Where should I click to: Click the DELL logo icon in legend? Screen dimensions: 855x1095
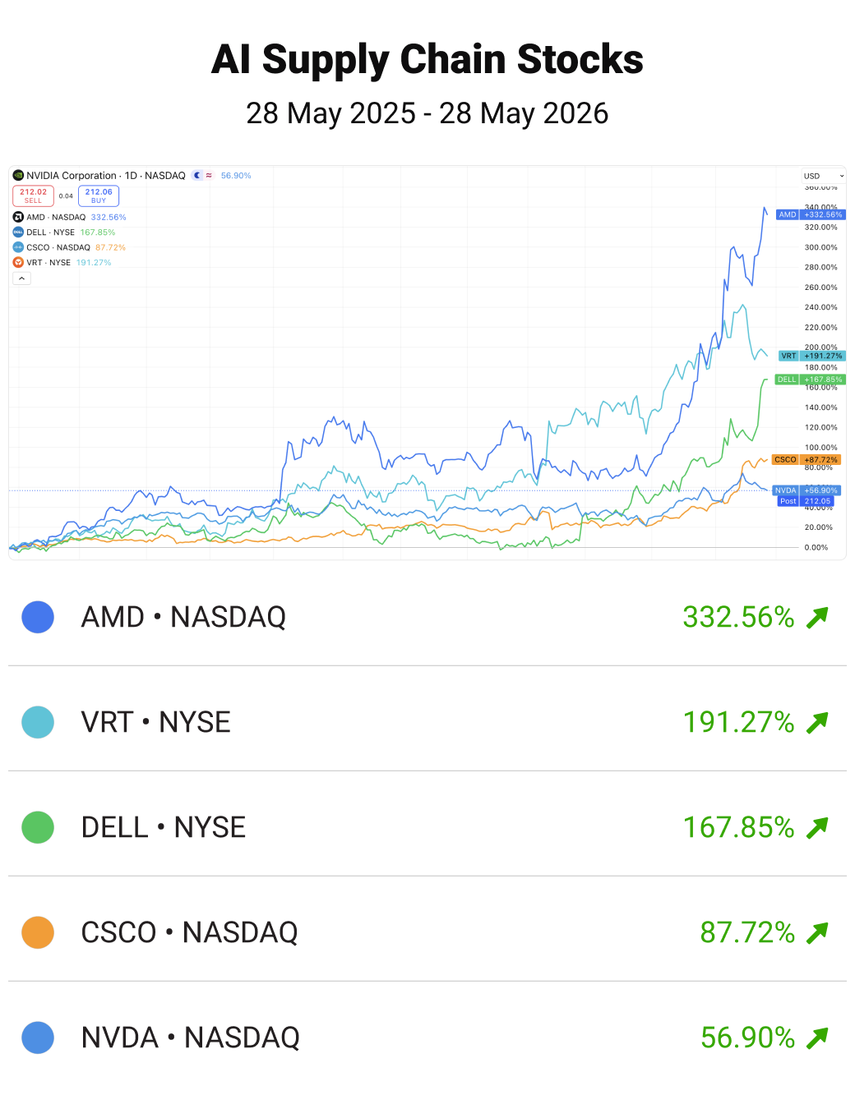click(x=18, y=232)
